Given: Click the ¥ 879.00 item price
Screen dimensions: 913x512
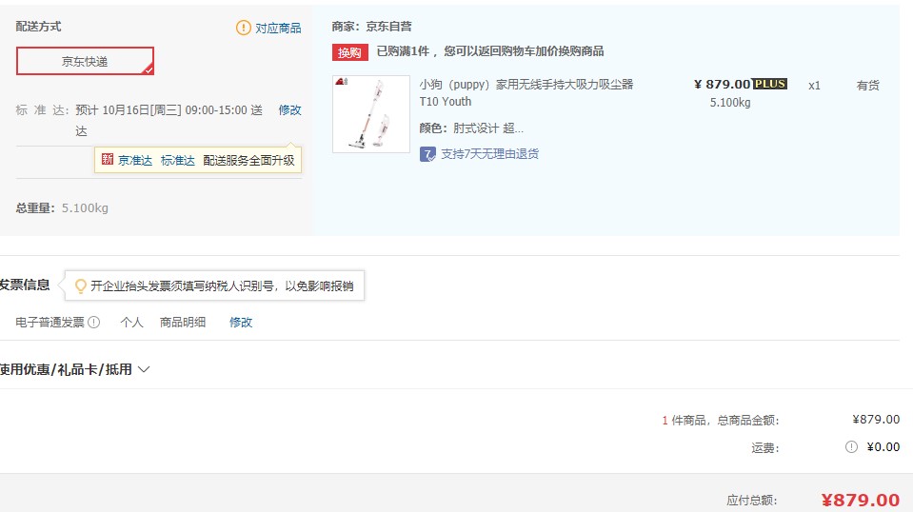Looking at the screenshot, I should 722,85.
